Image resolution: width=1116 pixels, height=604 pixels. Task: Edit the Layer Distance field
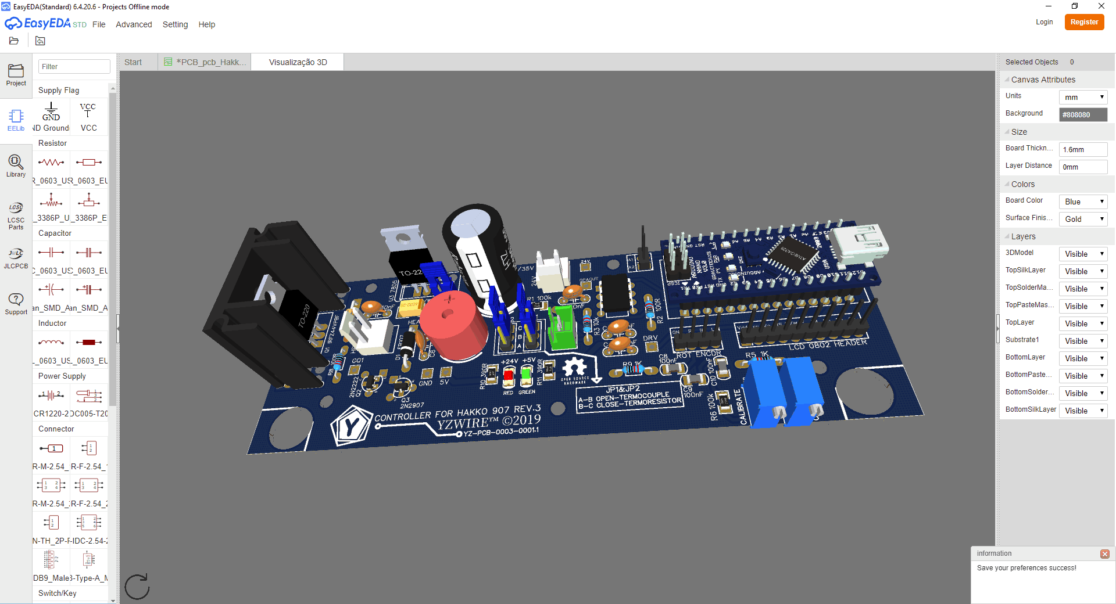click(x=1083, y=167)
